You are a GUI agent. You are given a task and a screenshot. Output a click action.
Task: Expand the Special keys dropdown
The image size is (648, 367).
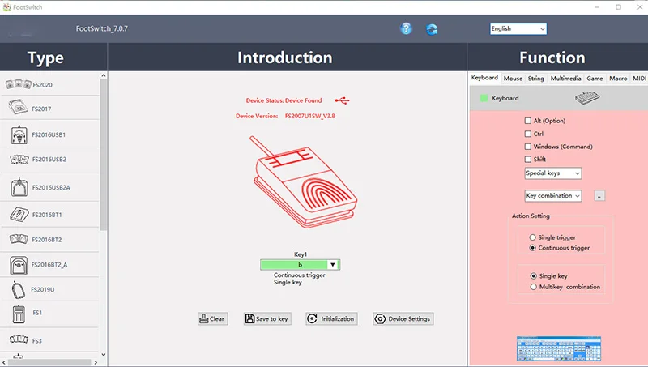coord(553,173)
